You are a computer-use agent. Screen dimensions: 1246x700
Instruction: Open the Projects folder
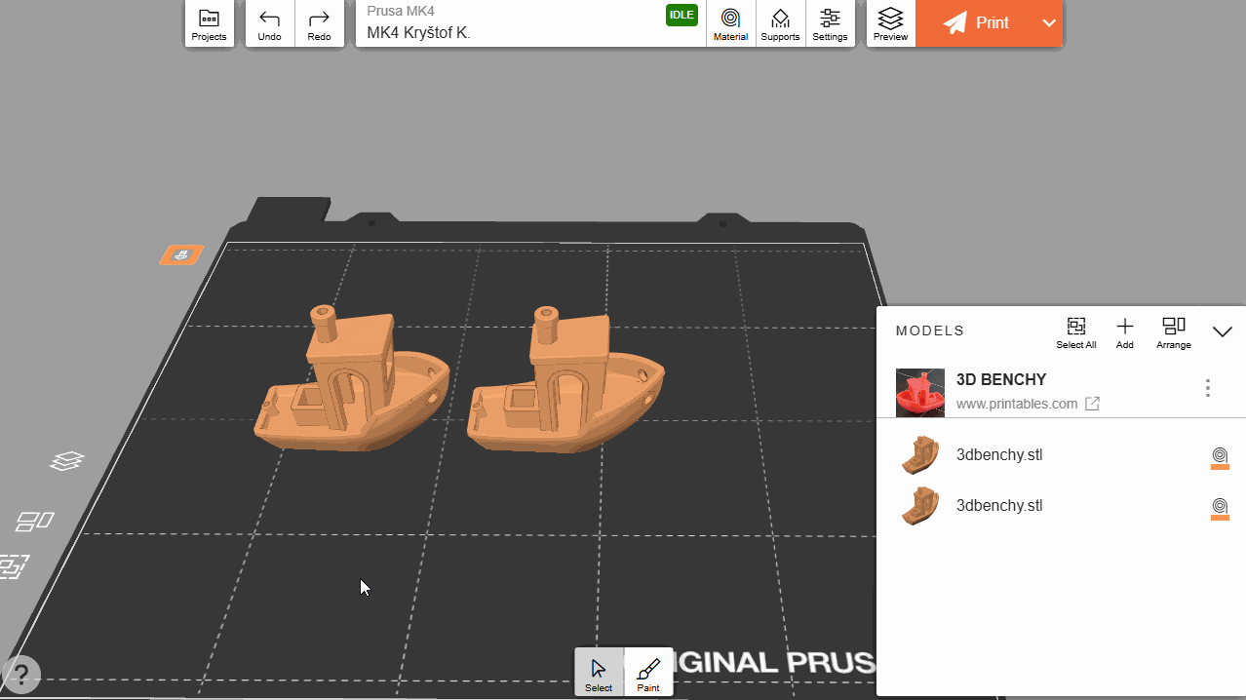209,23
